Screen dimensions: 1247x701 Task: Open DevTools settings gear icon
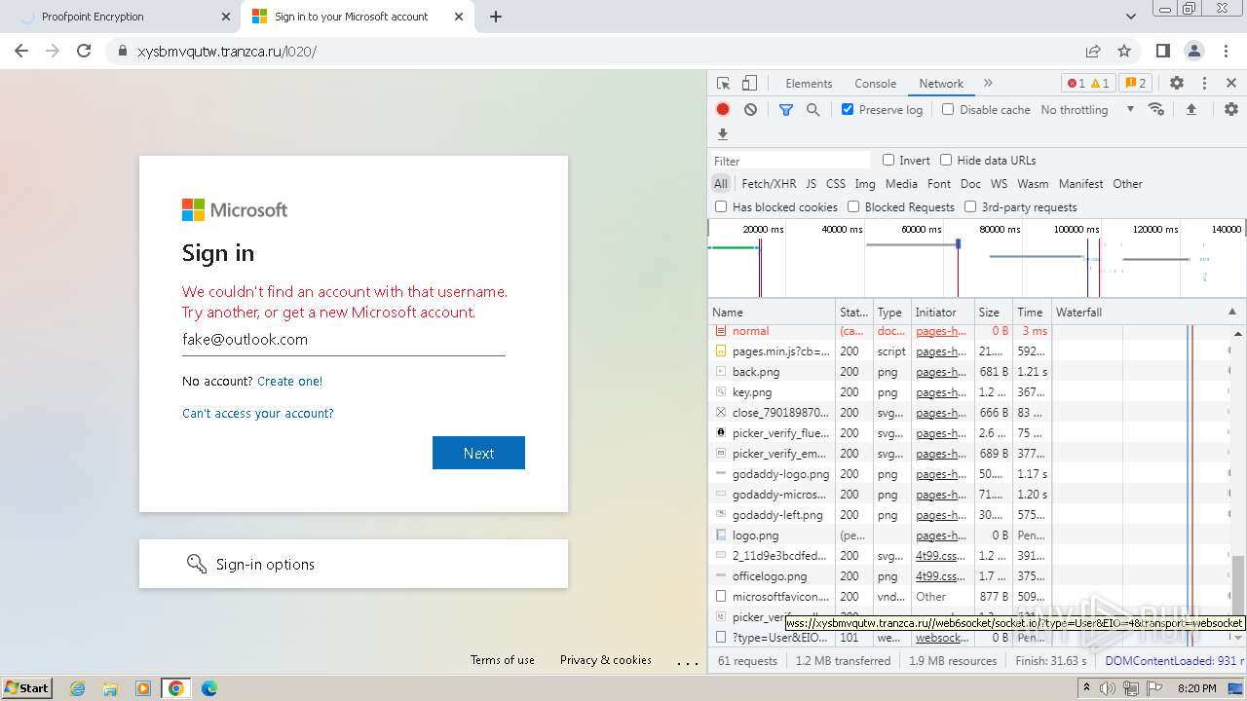click(1177, 84)
